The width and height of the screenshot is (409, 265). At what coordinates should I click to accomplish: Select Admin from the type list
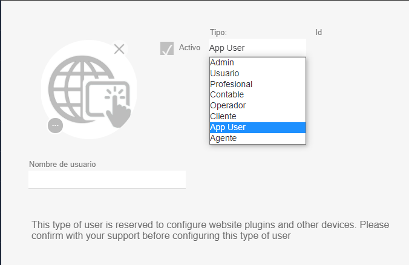(x=222, y=62)
